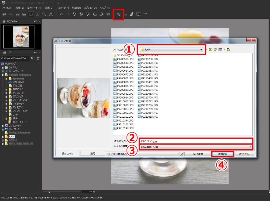270x201 pixels.
Task: Expand the コンピューター tree node
Action: [x=3, y=125]
